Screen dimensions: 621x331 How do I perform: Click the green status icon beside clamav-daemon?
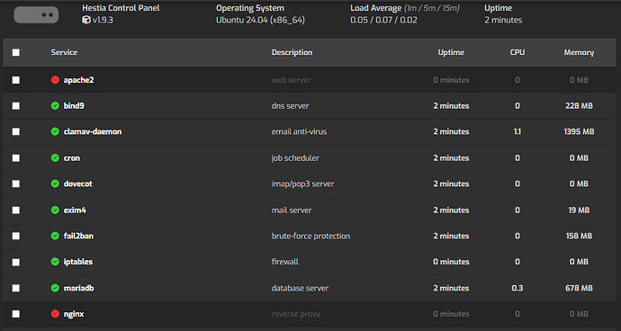55,131
